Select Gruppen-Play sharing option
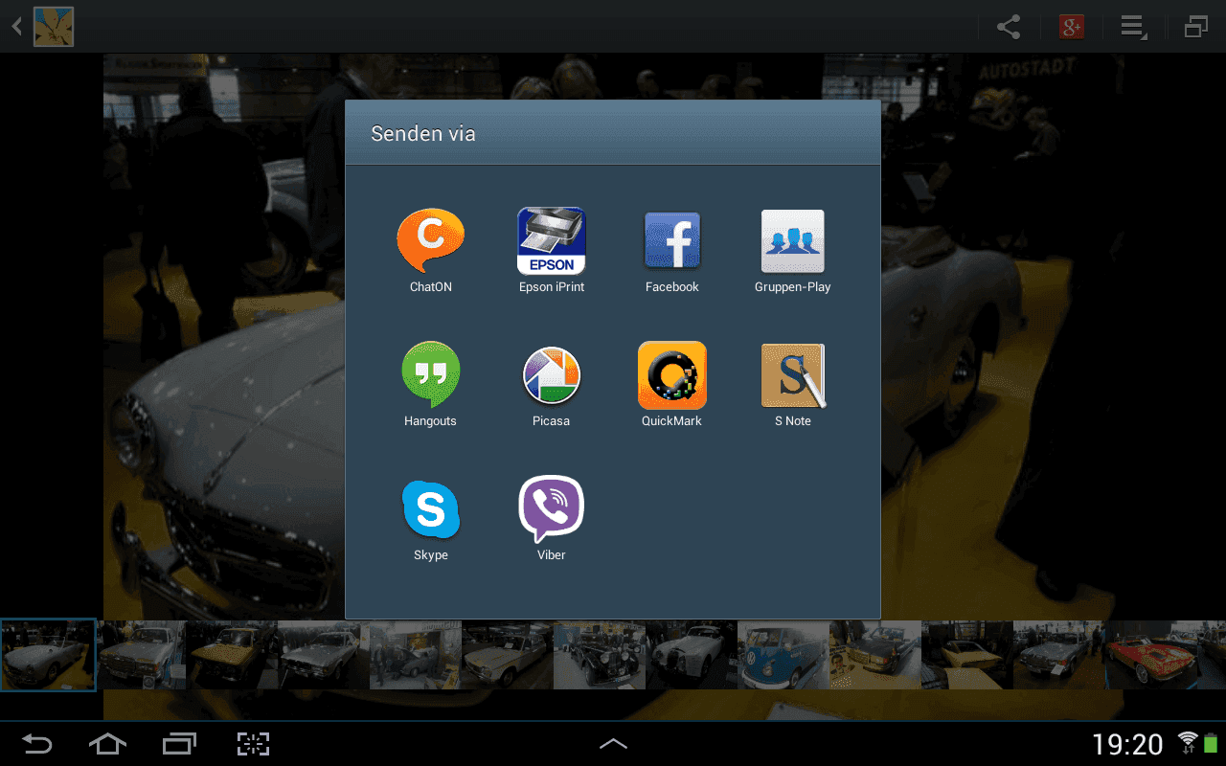This screenshot has height=766, width=1226. pyautogui.click(x=792, y=251)
